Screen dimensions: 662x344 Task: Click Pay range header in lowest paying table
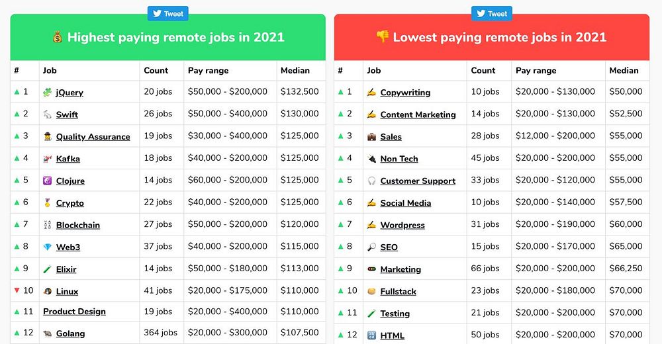click(536, 70)
